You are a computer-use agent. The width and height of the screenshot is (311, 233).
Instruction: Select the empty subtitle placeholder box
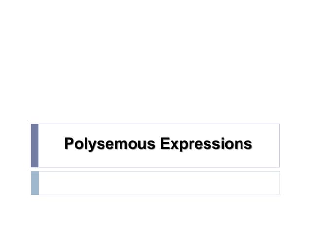(159, 183)
